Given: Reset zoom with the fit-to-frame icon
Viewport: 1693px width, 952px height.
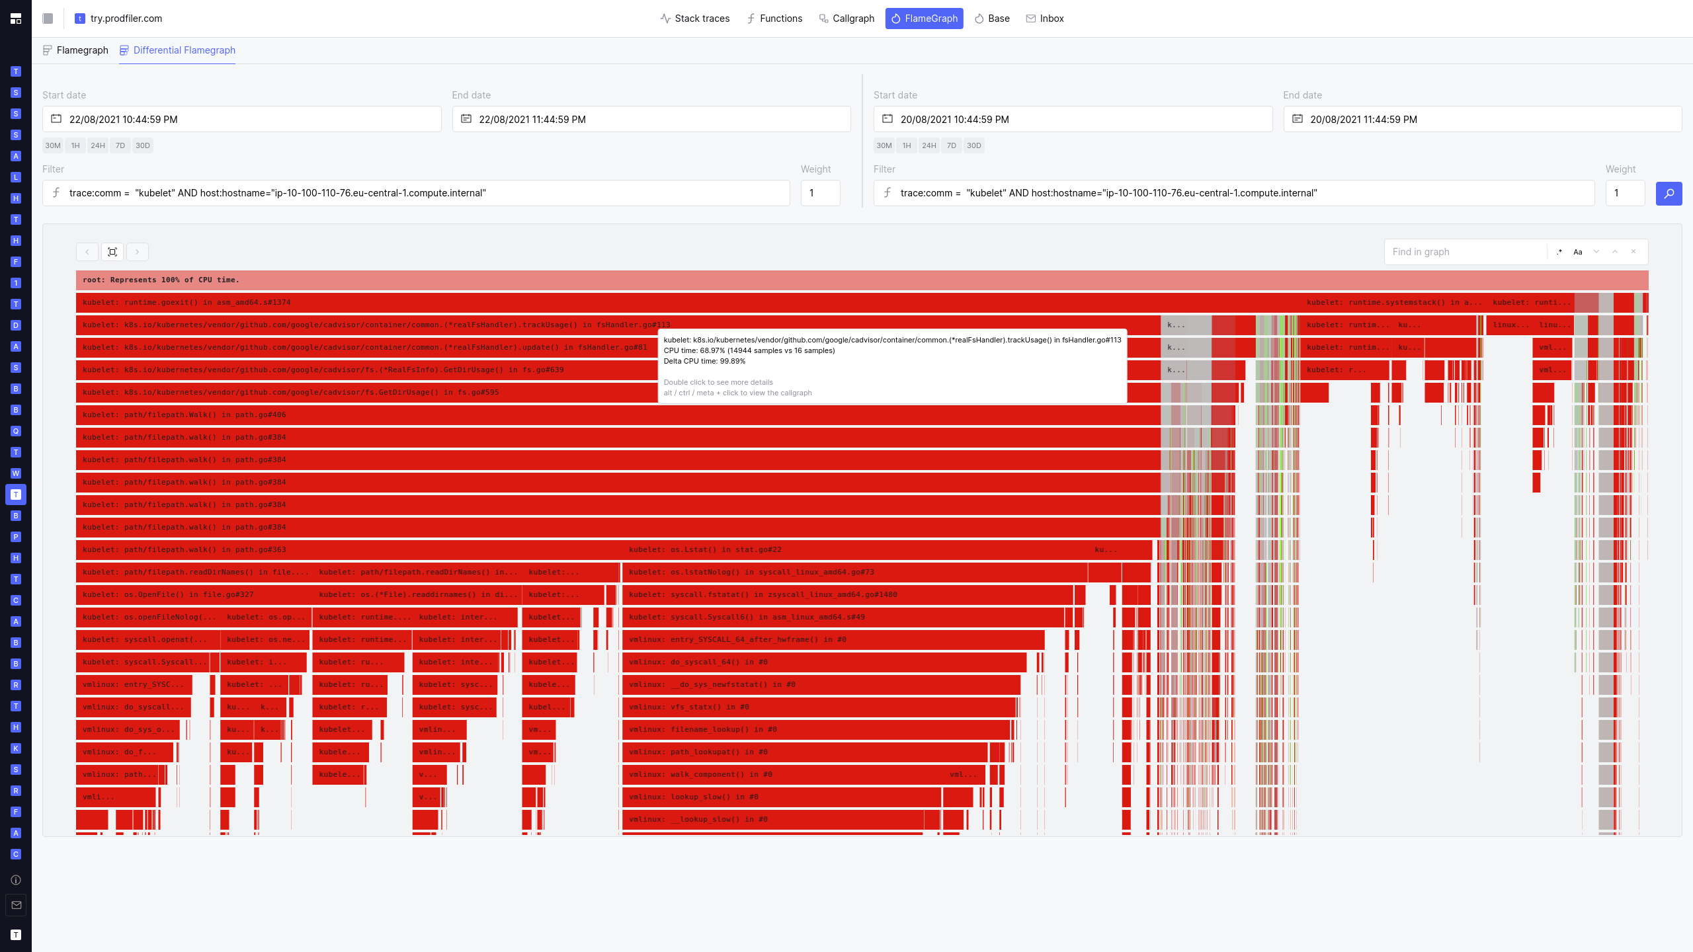Looking at the screenshot, I should coord(112,252).
